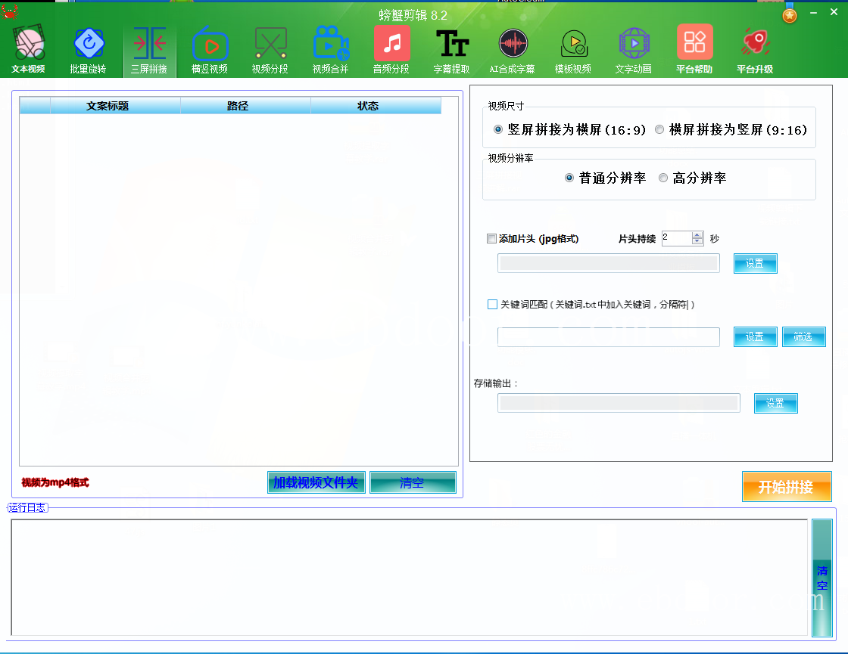
Task: Click the 筛选 filter button
Action: click(x=803, y=337)
